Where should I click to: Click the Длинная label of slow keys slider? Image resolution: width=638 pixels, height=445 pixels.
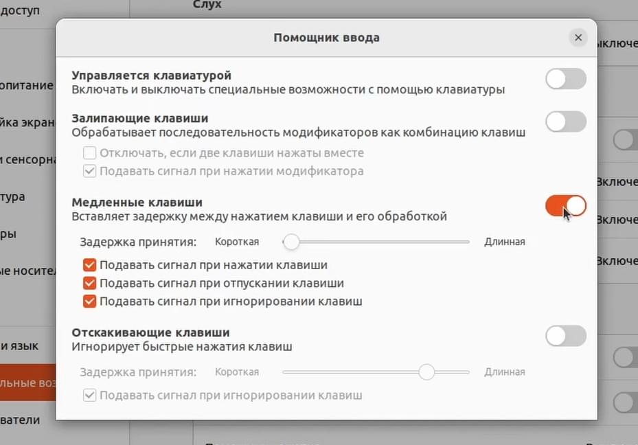[x=505, y=242]
